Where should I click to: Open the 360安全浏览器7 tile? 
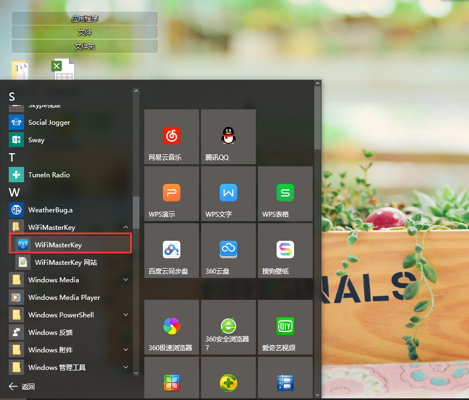pyautogui.click(x=228, y=327)
